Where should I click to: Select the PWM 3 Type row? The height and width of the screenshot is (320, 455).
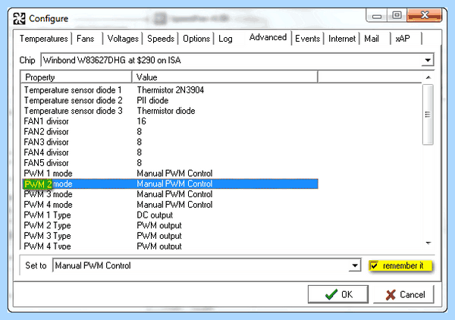pyautogui.click(x=170, y=236)
